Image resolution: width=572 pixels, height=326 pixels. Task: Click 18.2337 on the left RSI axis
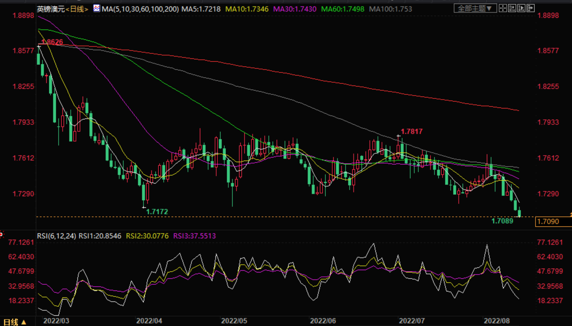(22, 301)
